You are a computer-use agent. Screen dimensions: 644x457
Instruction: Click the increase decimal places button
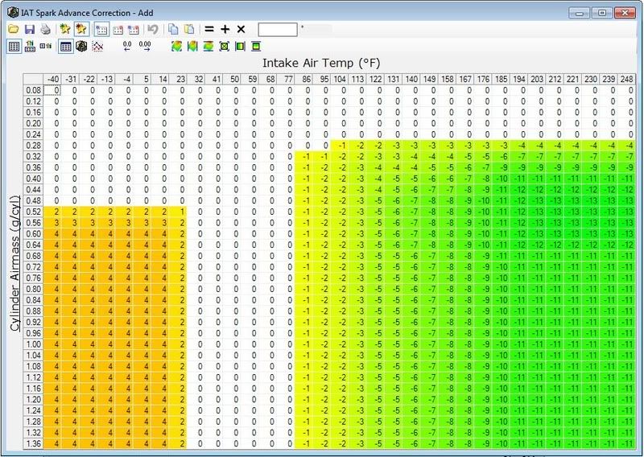145,47
